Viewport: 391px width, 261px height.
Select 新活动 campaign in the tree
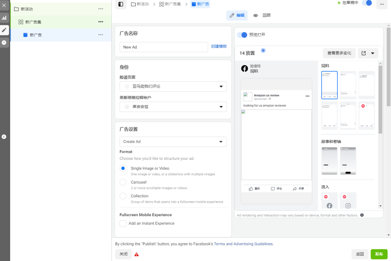point(60,9)
